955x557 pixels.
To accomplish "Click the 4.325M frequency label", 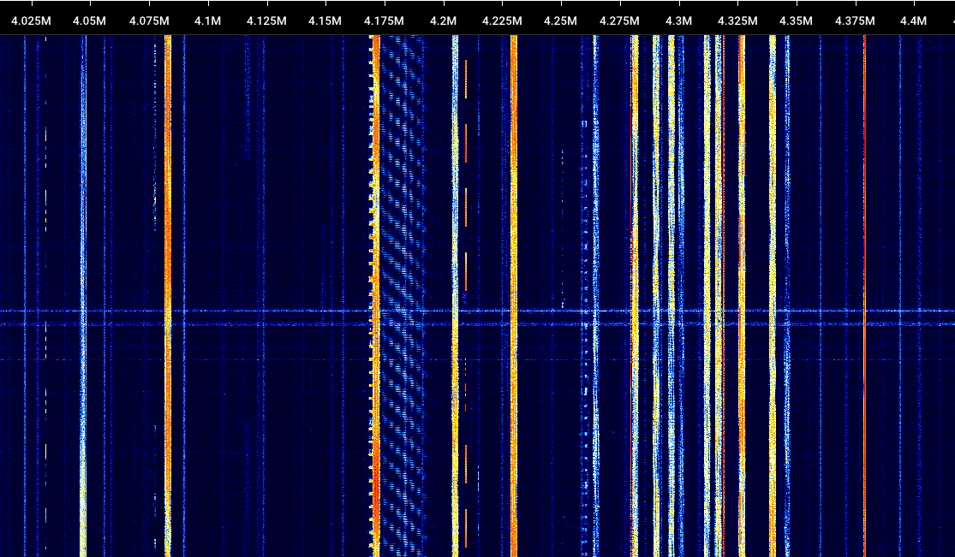I will [737, 21].
